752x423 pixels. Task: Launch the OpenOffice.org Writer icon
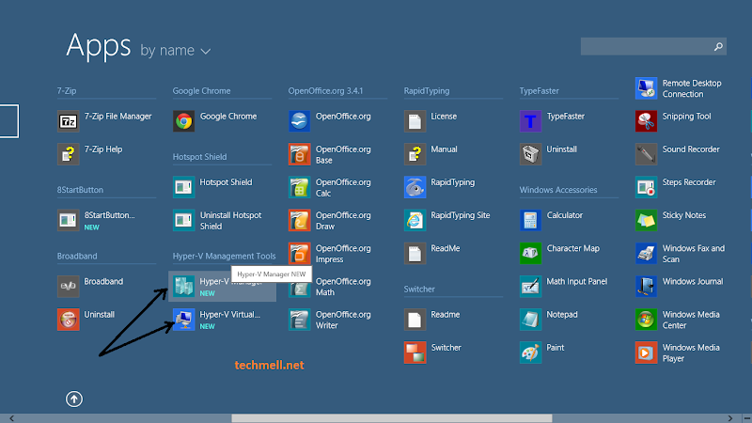299,320
